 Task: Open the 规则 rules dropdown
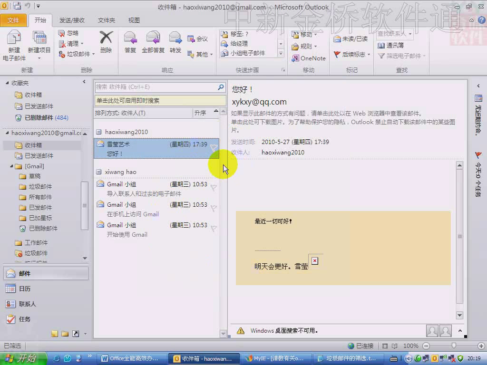tap(304, 46)
